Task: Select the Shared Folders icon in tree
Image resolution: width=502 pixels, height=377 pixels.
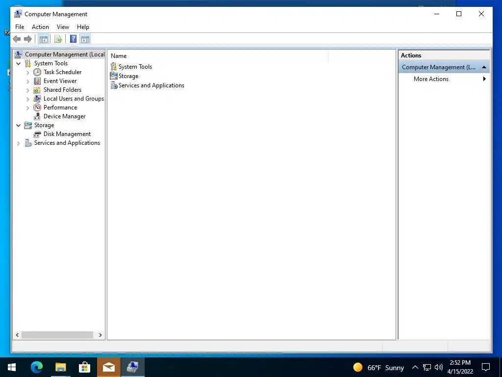Action: [37, 90]
